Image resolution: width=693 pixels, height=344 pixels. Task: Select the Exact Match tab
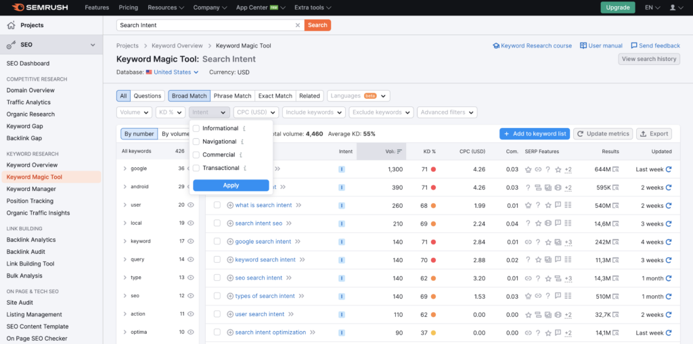[275, 96]
